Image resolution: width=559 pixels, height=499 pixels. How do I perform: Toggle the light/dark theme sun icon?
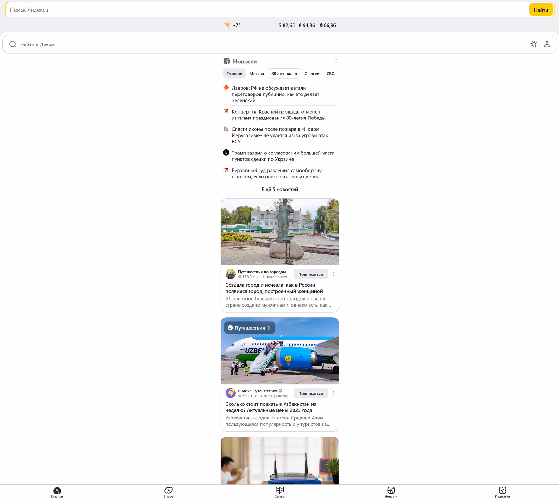(x=534, y=44)
